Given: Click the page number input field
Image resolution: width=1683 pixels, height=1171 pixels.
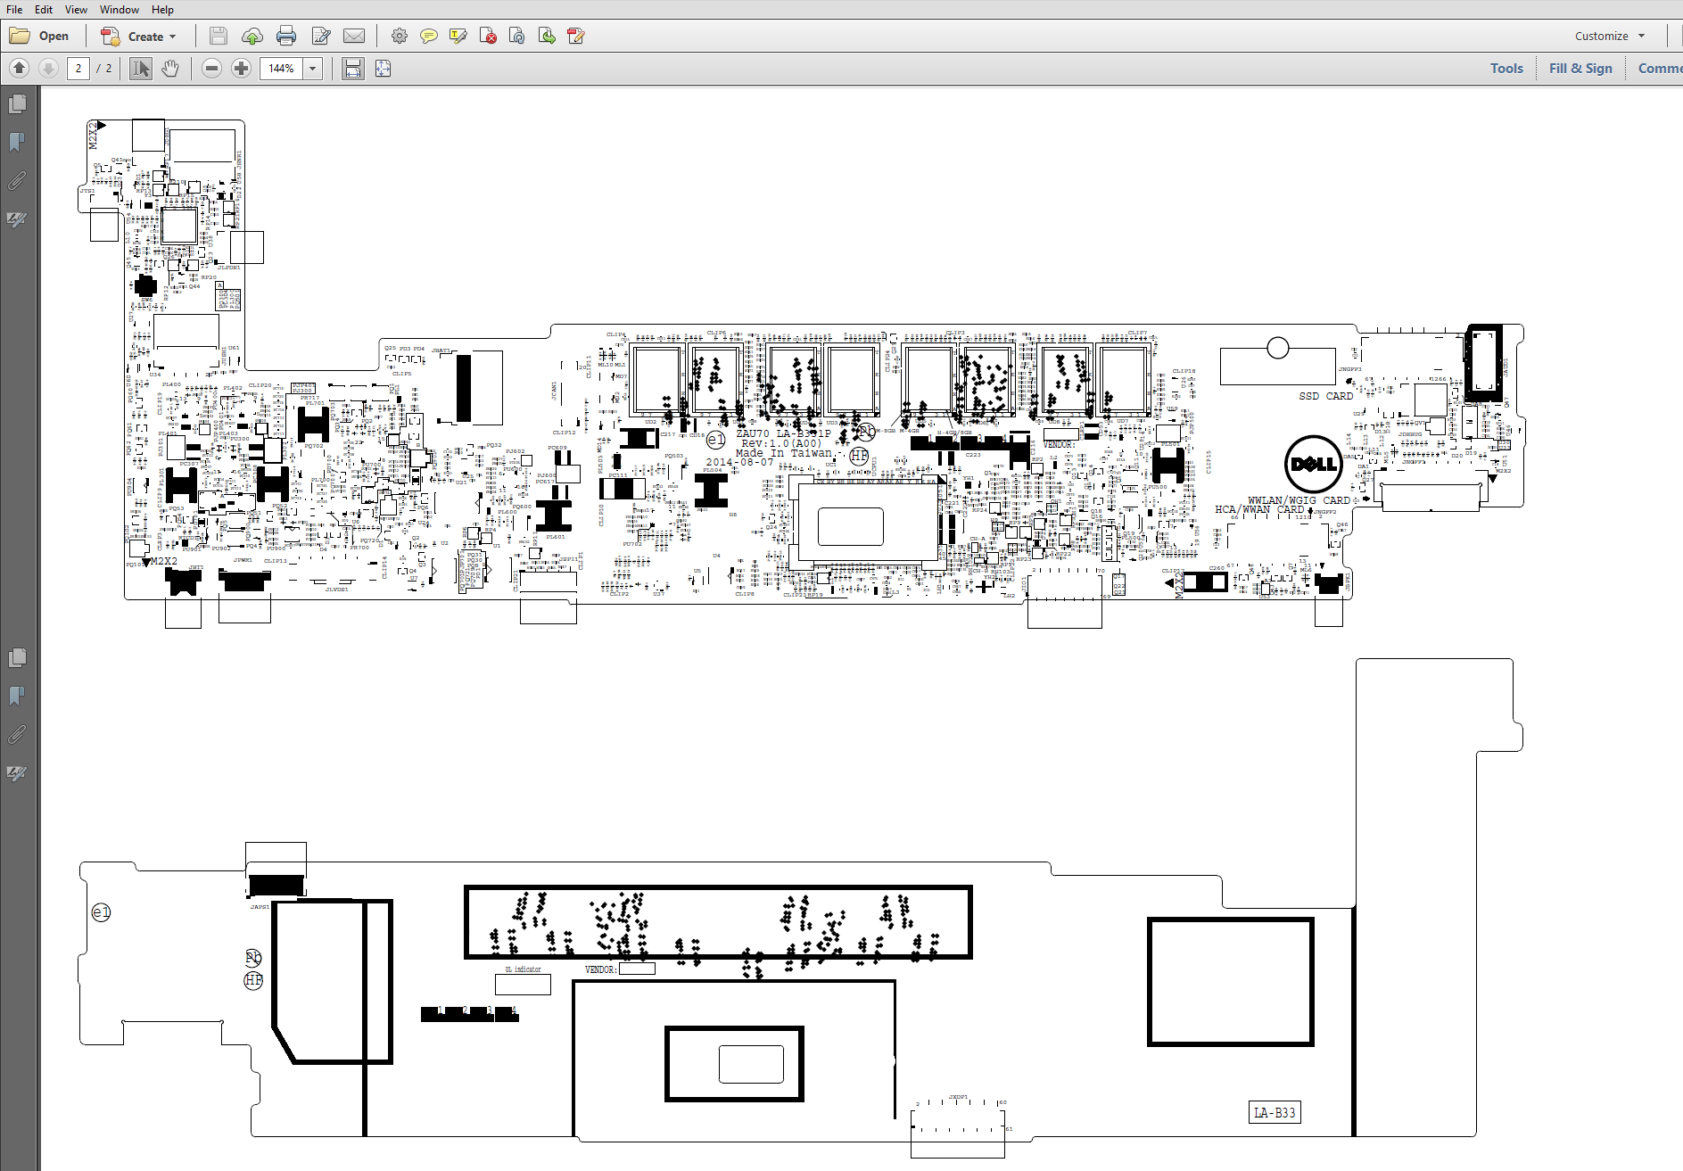Looking at the screenshot, I should 78,69.
